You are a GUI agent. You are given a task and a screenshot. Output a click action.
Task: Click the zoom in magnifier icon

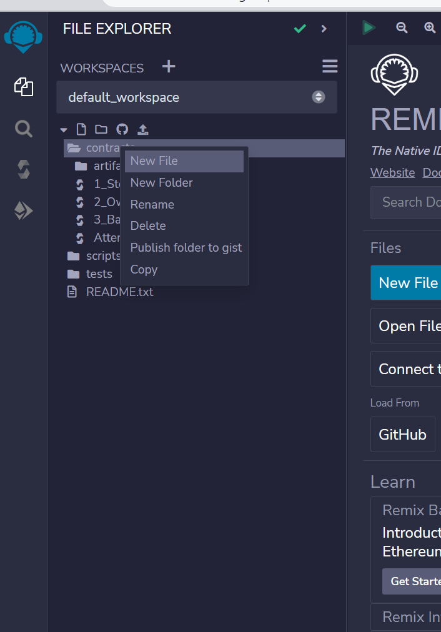430,28
